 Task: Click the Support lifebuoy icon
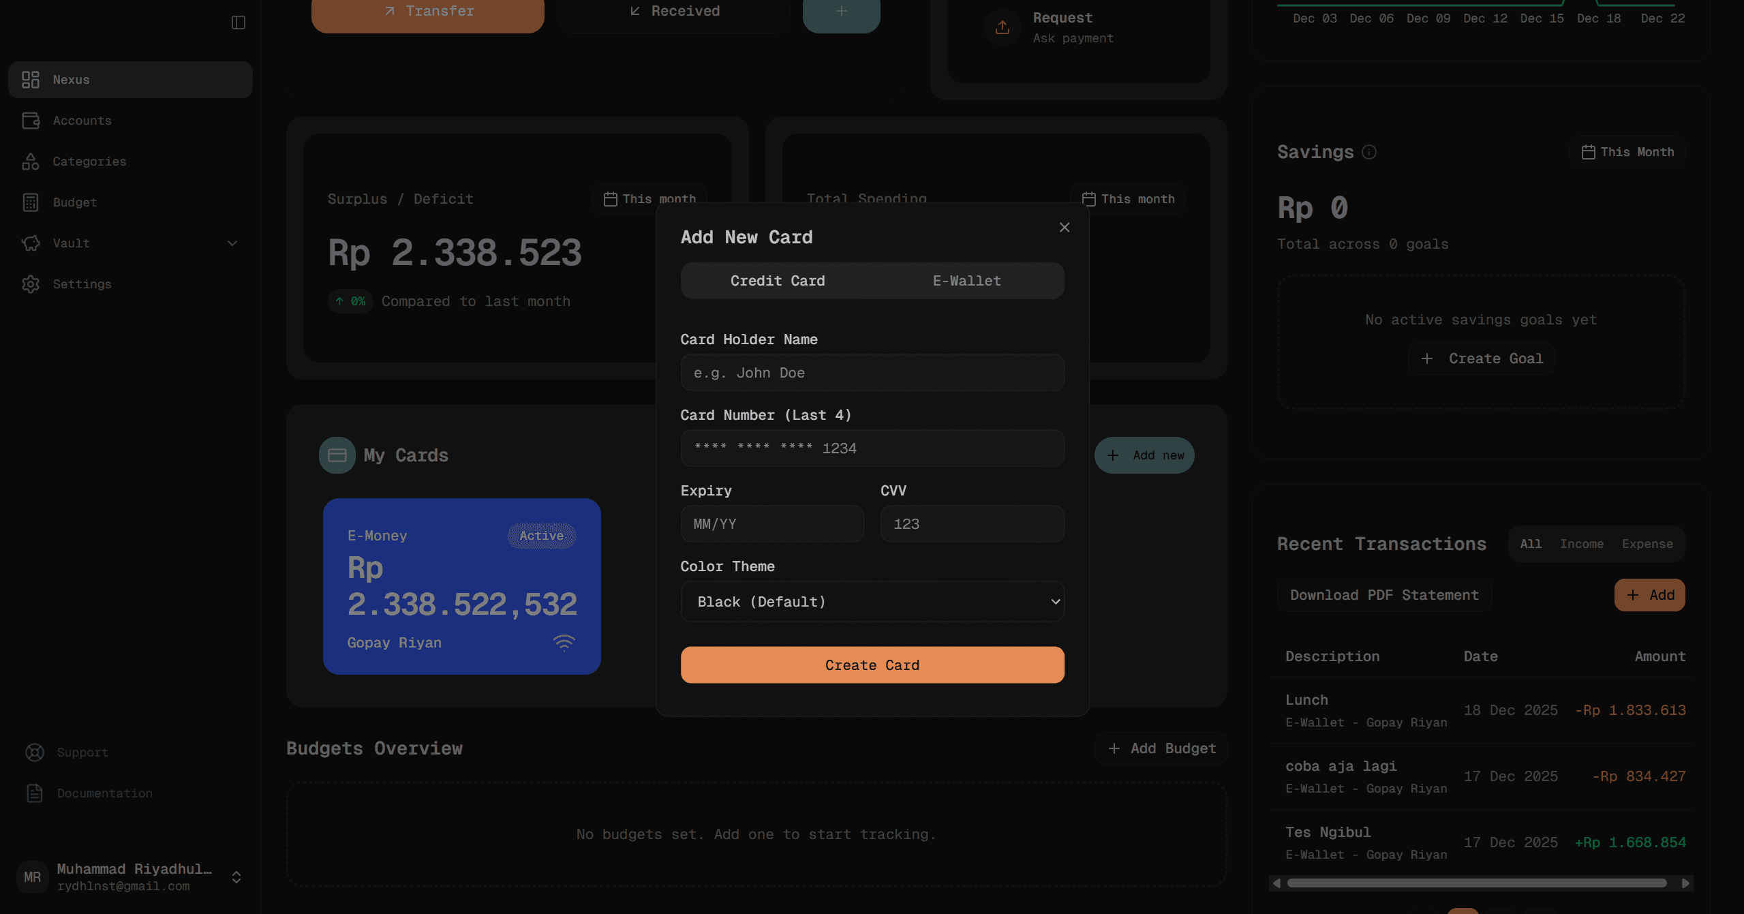35,752
